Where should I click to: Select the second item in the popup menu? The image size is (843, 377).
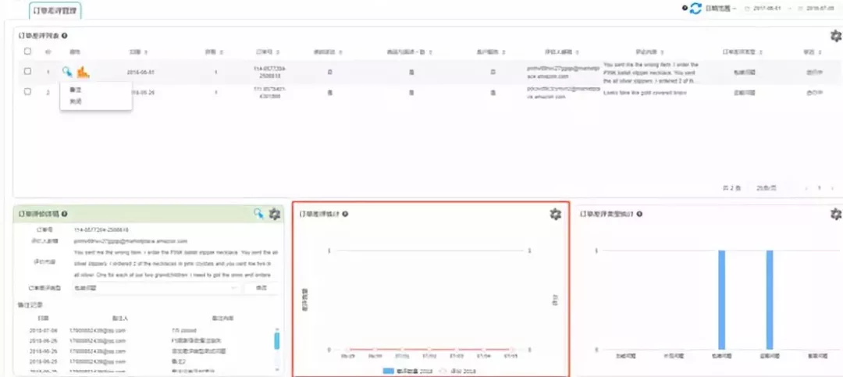click(x=76, y=101)
